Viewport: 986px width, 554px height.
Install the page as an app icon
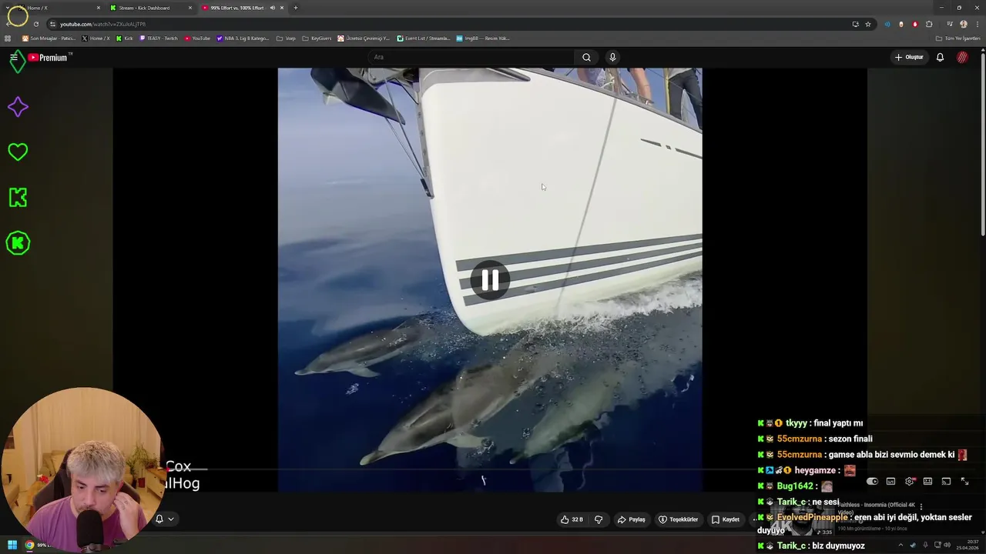855,24
